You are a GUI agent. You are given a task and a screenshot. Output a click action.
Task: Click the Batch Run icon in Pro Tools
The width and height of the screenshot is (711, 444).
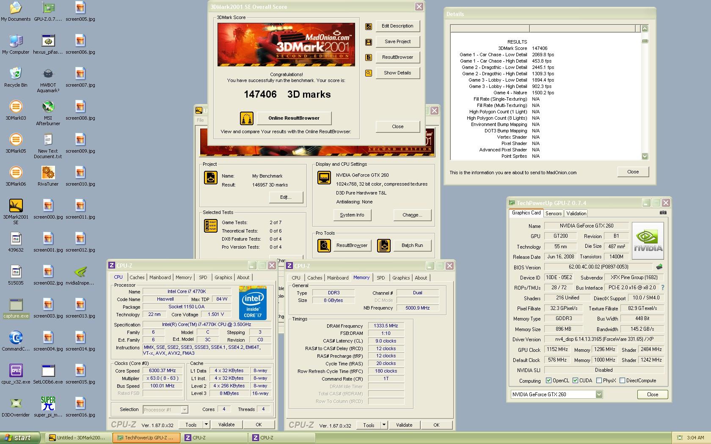[384, 246]
